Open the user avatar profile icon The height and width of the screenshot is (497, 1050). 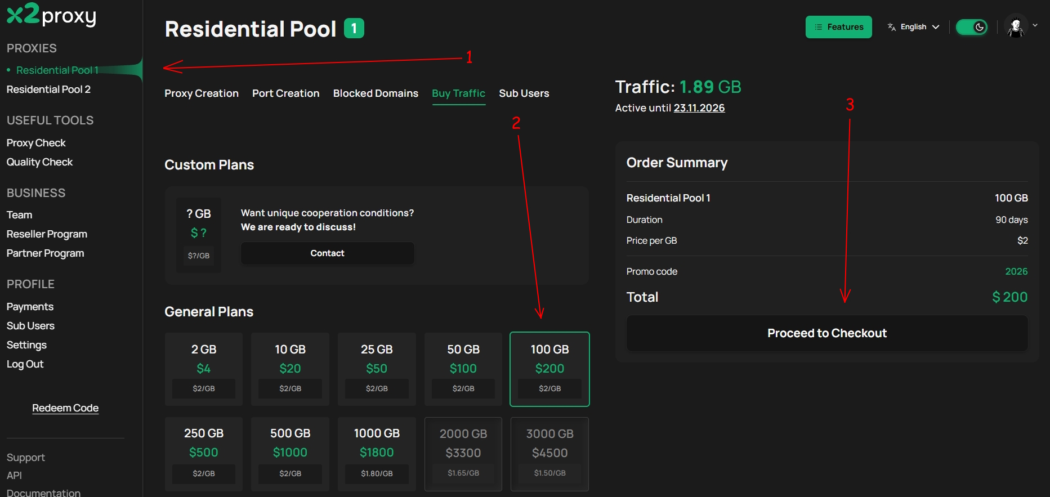(x=1016, y=26)
